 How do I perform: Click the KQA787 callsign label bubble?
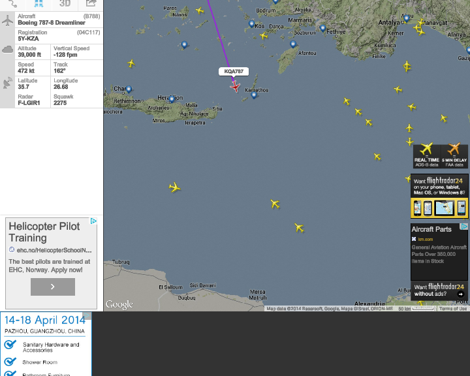coord(234,71)
